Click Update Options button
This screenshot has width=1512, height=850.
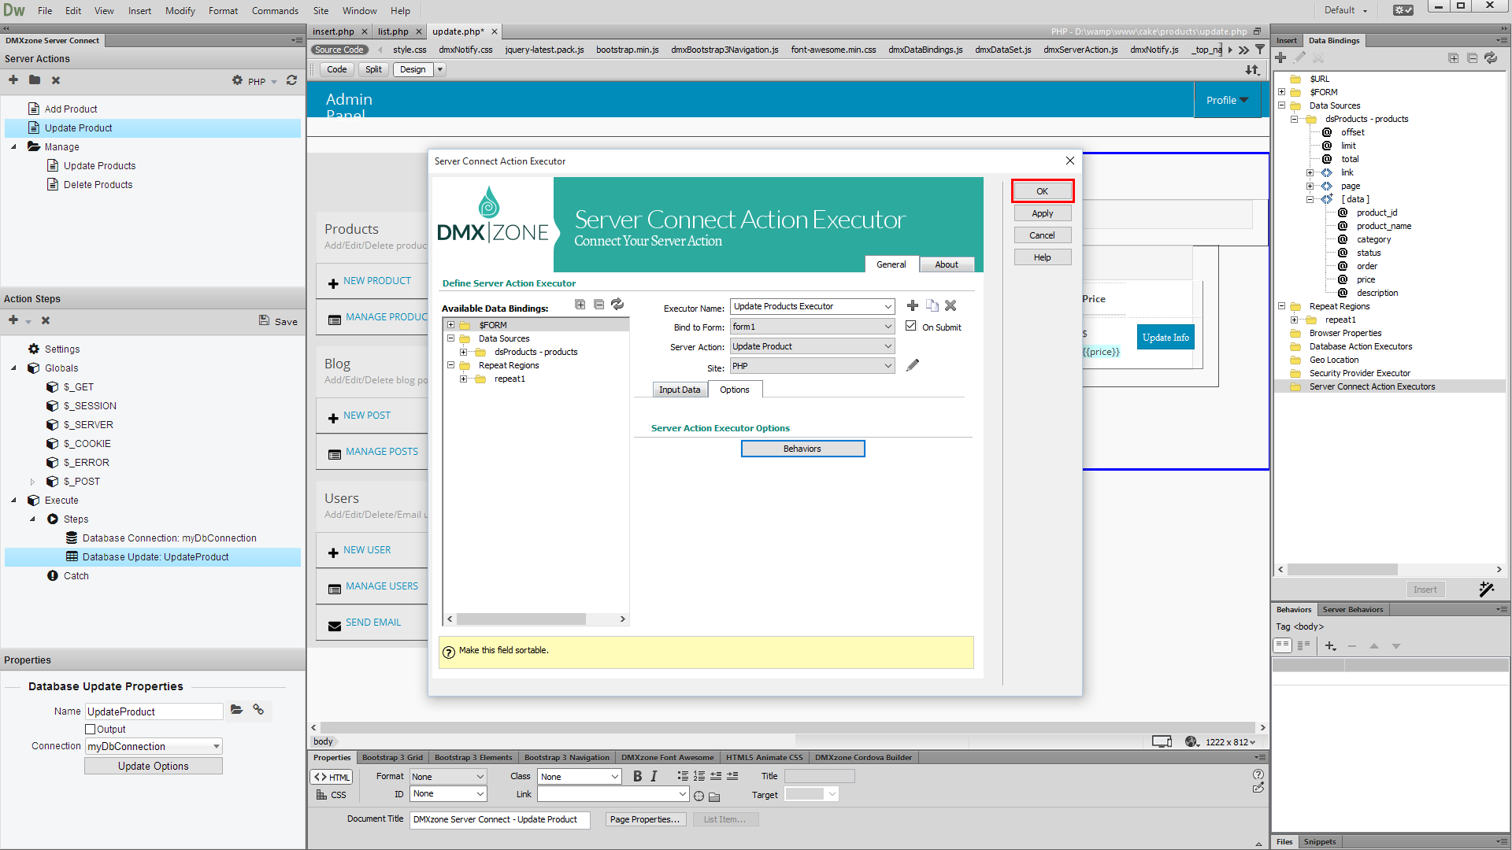(x=153, y=766)
